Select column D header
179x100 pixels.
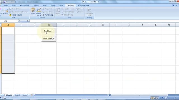(49, 25)
